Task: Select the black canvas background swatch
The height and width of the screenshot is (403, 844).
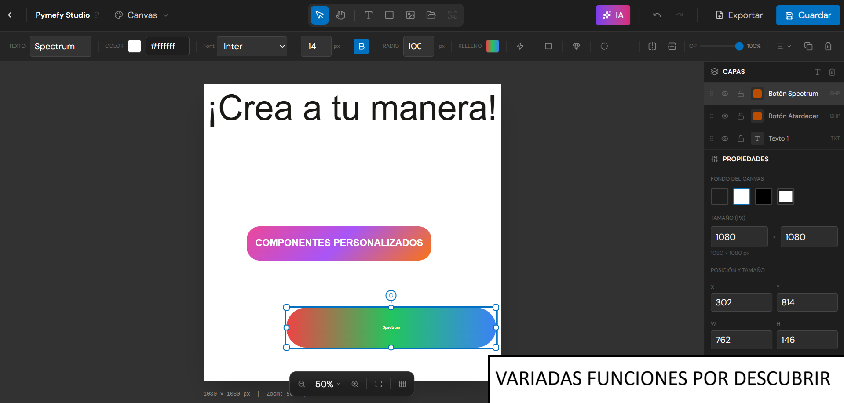Action: [763, 196]
